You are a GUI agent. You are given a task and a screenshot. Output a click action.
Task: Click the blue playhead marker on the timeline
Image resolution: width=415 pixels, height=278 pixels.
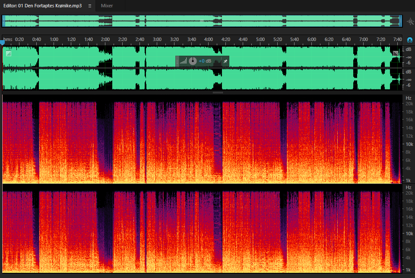[x=3, y=42]
